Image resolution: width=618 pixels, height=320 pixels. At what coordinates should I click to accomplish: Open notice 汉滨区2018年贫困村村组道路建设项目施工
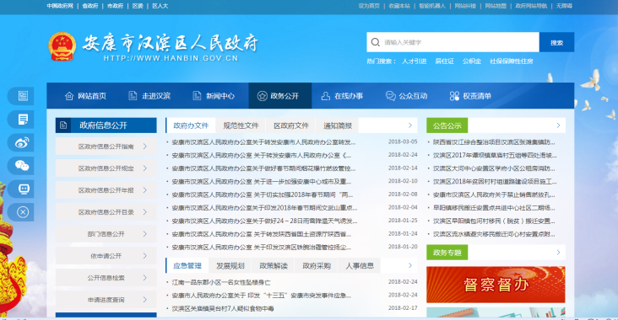click(x=495, y=182)
